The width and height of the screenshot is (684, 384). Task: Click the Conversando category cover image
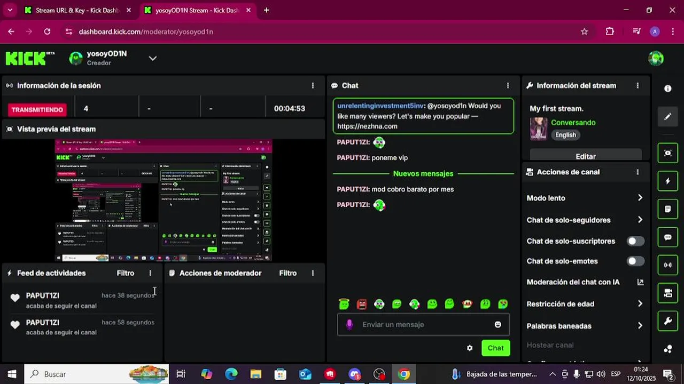click(x=538, y=129)
